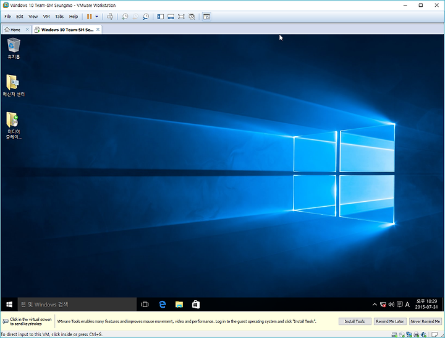Click the Windows search box
The image size is (445, 338).
click(77, 305)
